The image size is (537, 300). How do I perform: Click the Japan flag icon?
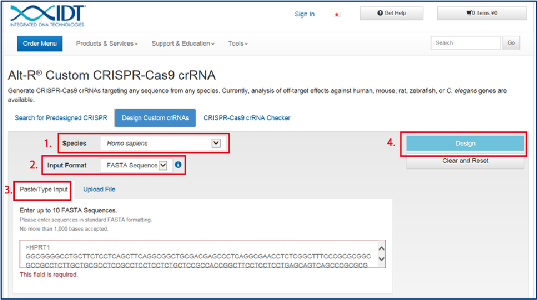(337, 14)
